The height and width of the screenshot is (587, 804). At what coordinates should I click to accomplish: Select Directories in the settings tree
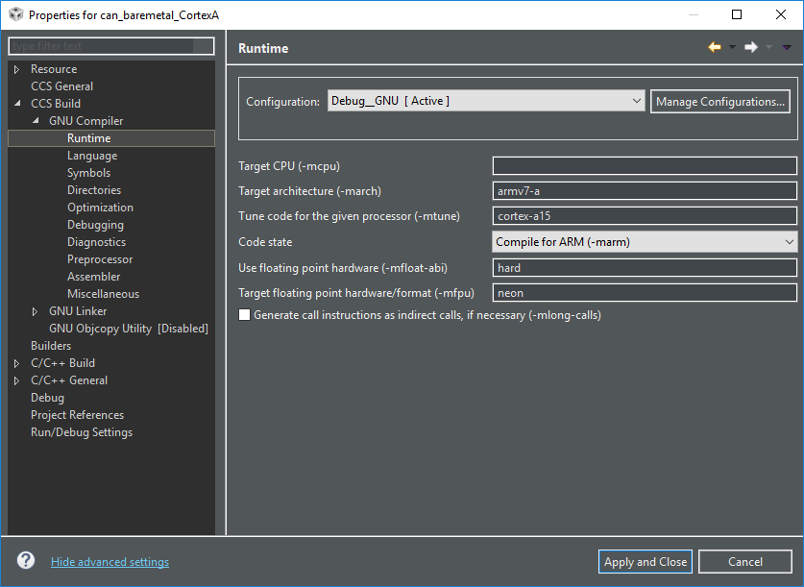[x=94, y=190]
